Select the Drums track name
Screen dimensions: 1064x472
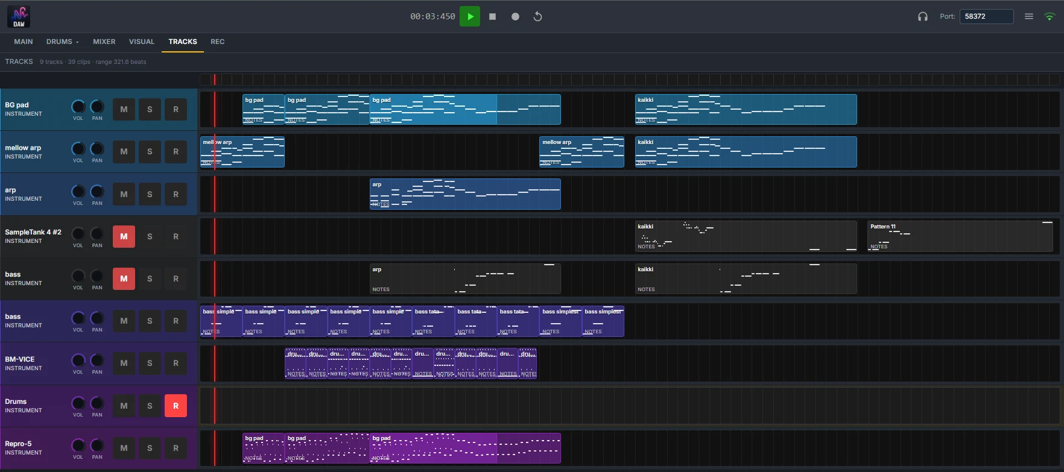point(16,401)
